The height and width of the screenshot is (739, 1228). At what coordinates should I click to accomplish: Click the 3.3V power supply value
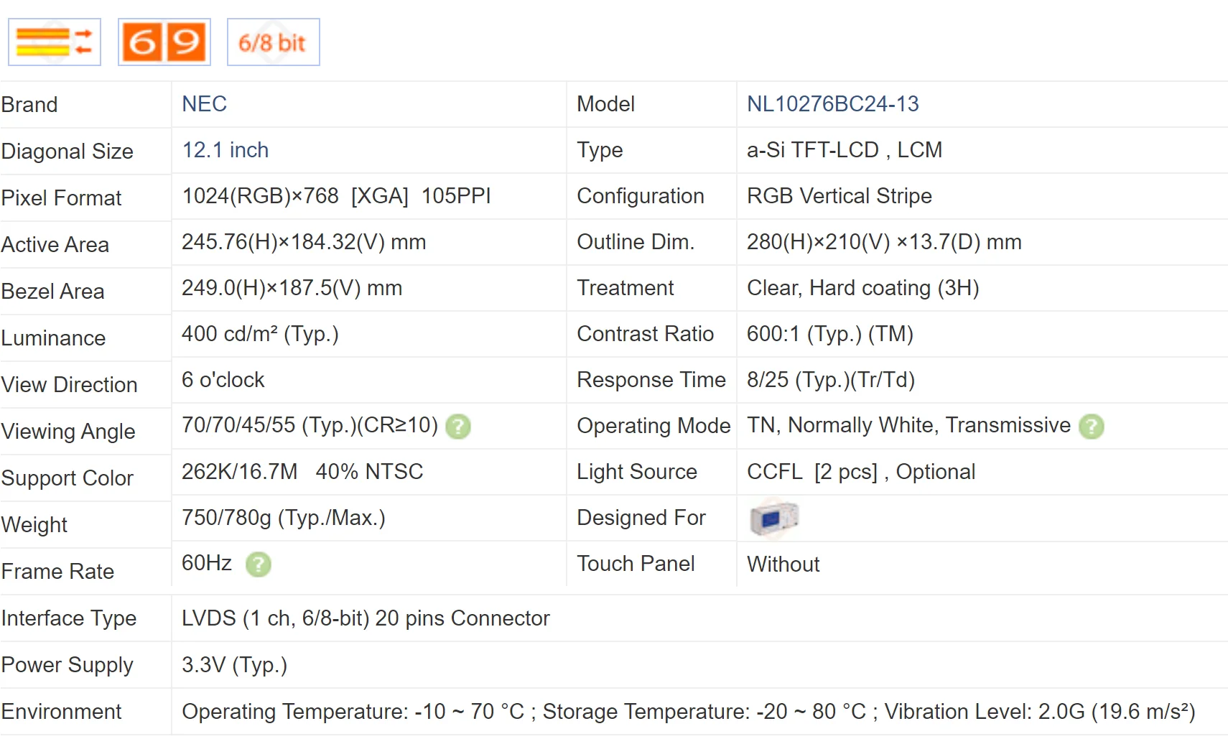pyautogui.click(x=234, y=665)
